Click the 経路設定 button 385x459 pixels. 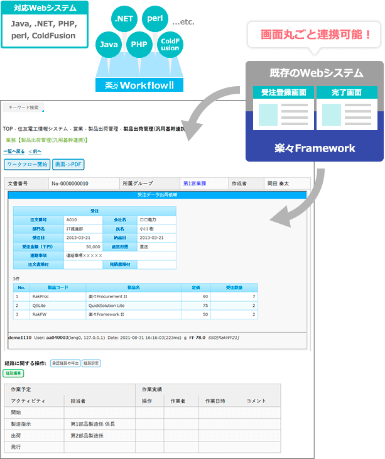coord(91,363)
